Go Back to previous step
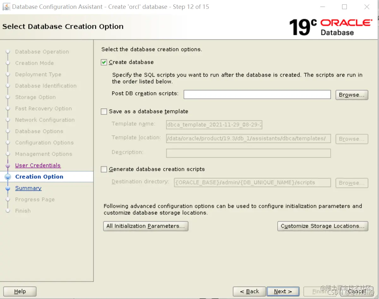 coord(249,291)
